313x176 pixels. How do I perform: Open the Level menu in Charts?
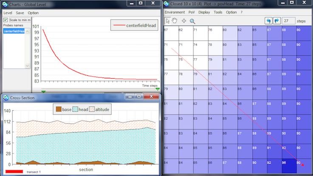[8, 13]
